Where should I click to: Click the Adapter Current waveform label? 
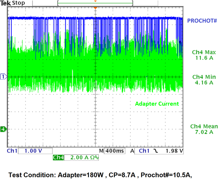pos(157,104)
